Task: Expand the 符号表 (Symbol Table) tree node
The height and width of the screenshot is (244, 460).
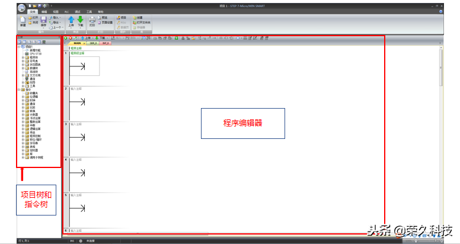Action: tap(23, 61)
